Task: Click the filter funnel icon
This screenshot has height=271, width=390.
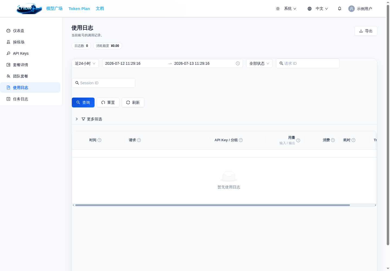Action: click(83, 119)
